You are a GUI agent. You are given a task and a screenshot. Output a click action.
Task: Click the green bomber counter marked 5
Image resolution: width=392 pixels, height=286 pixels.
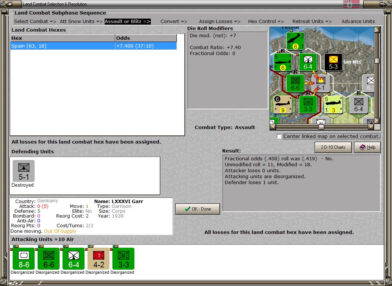283,62
